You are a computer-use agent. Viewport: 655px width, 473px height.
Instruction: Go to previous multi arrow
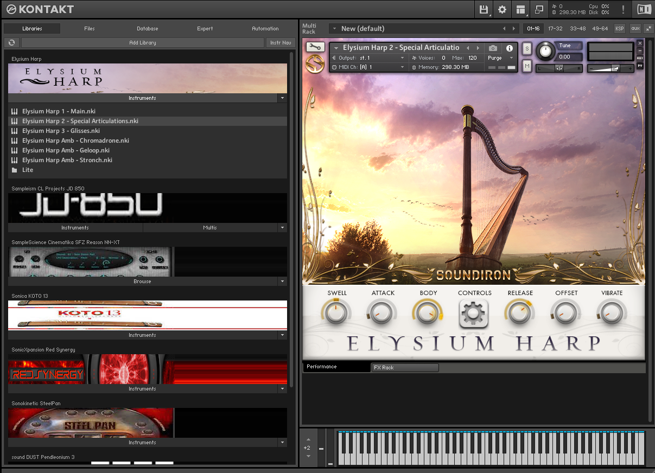[504, 28]
